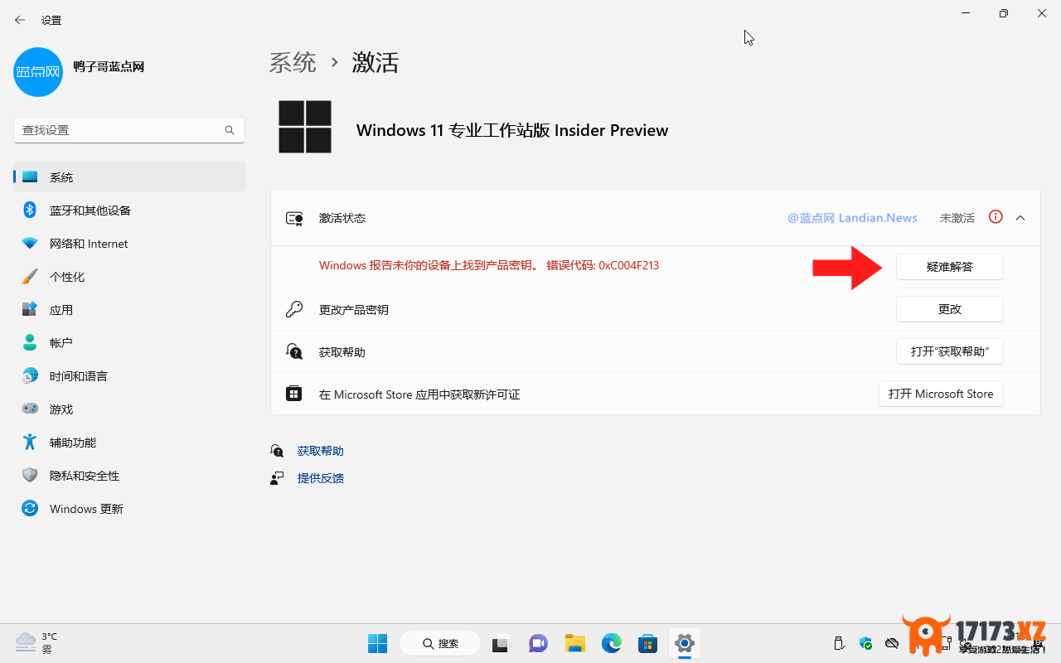Click the USB safely remove tray icon
The width and height of the screenshot is (1061, 663).
pos(839,643)
